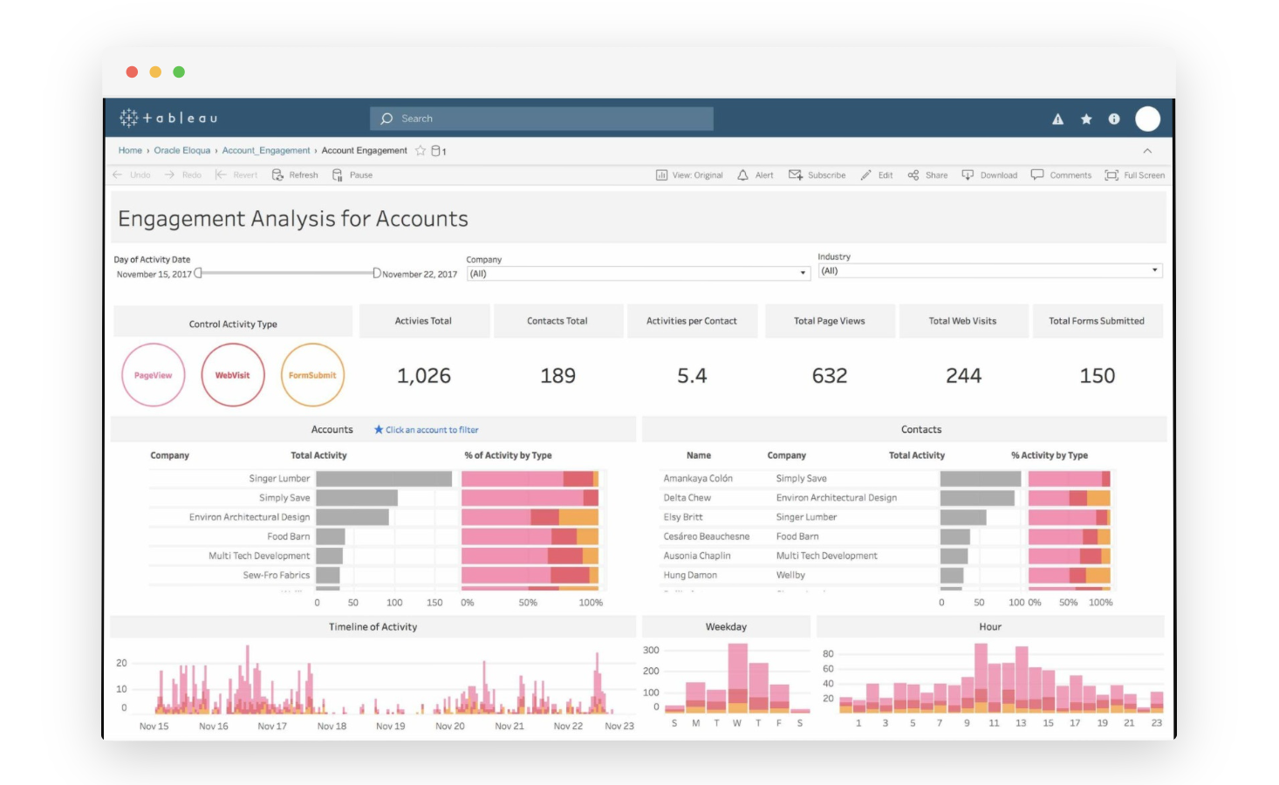Open the Industry filter dropdown
Screen dimensions: 1279x785
[990, 271]
